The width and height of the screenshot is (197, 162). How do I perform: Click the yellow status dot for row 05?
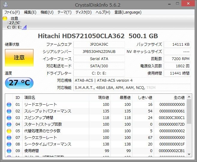(9, 131)
